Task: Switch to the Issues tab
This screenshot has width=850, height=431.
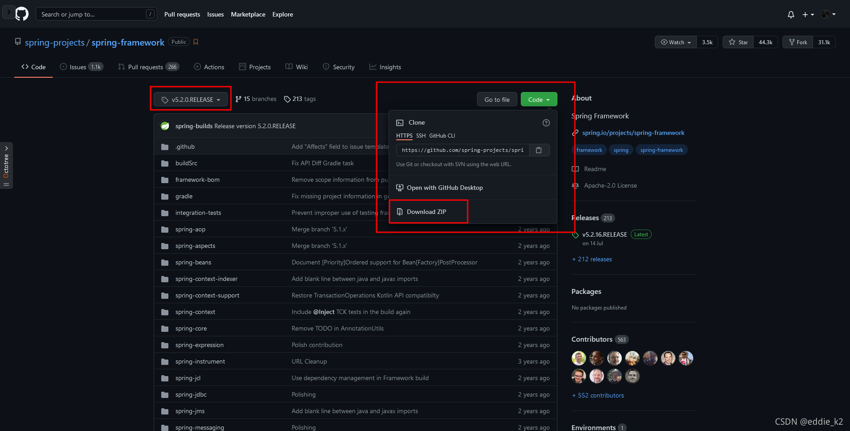Action: point(81,67)
